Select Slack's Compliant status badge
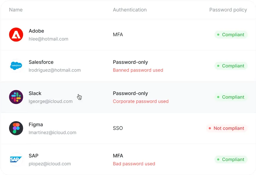The height and width of the screenshot is (175, 256). (x=231, y=97)
